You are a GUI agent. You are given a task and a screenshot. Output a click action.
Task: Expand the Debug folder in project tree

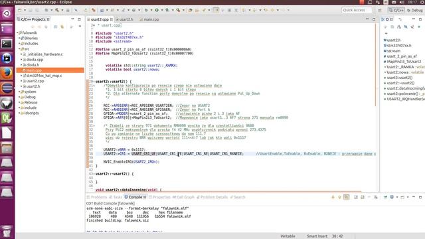click(19, 97)
